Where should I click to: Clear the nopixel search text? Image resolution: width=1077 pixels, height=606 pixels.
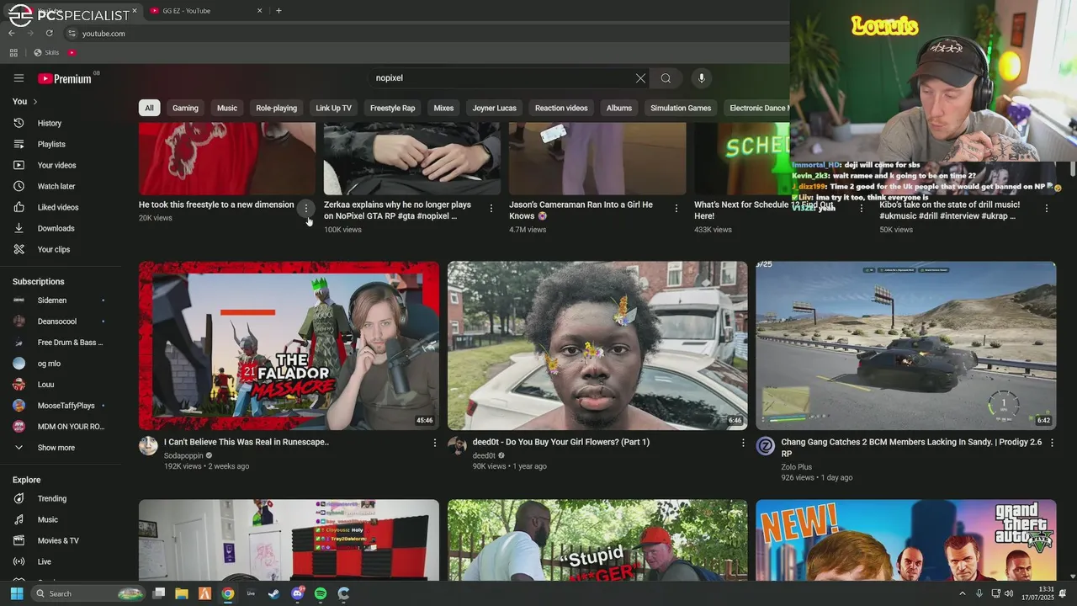(640, 78)
